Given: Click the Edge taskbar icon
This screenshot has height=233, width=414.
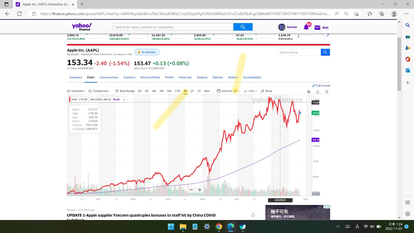Looking at the screenshot, I should pyautogui.click(x=231, y=227).
